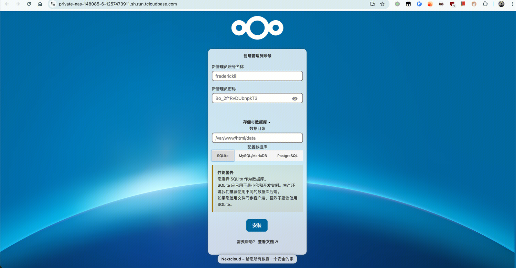
Task: Install this page as an app
Action: click(x=372, y=4)
